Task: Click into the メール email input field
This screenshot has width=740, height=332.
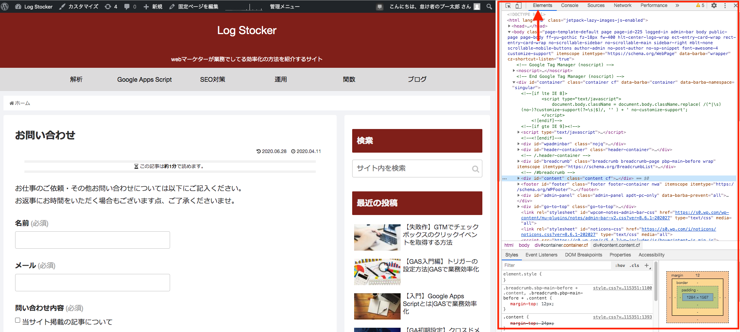Action: pos(93,283)
